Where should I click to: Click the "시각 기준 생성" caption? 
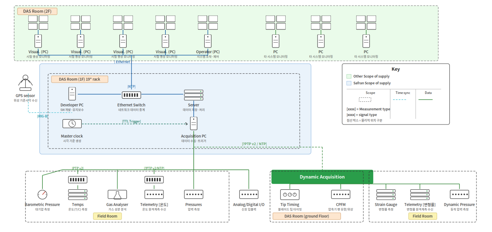coord(72,141)
